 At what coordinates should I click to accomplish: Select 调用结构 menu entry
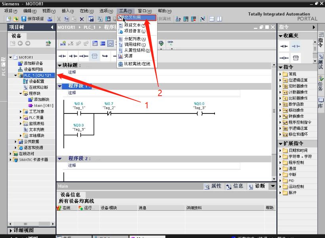pyautogui.click(x=137, y=45)
